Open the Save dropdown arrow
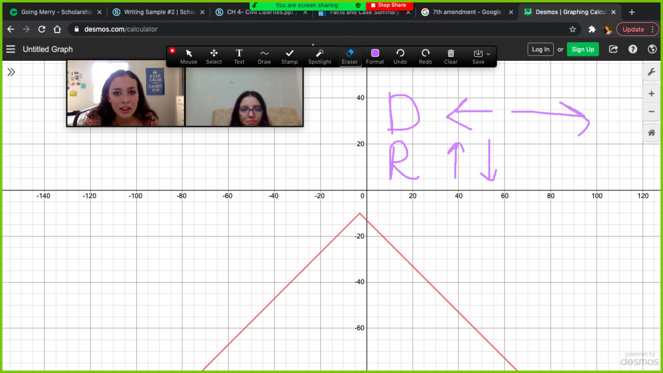This screenshot has height=373, width=663. [x=488, y=54]
